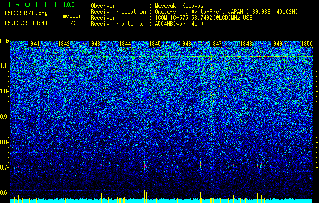Click the 'Receiver' field label
The height and width of the screenshot is (203, 319).
tap(103, 18)
